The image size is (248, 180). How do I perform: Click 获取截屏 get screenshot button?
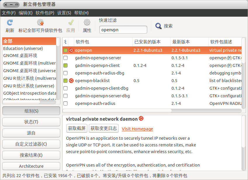click(x=77, y=128)
